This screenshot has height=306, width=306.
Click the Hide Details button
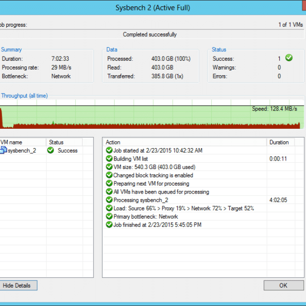[18, 285]
